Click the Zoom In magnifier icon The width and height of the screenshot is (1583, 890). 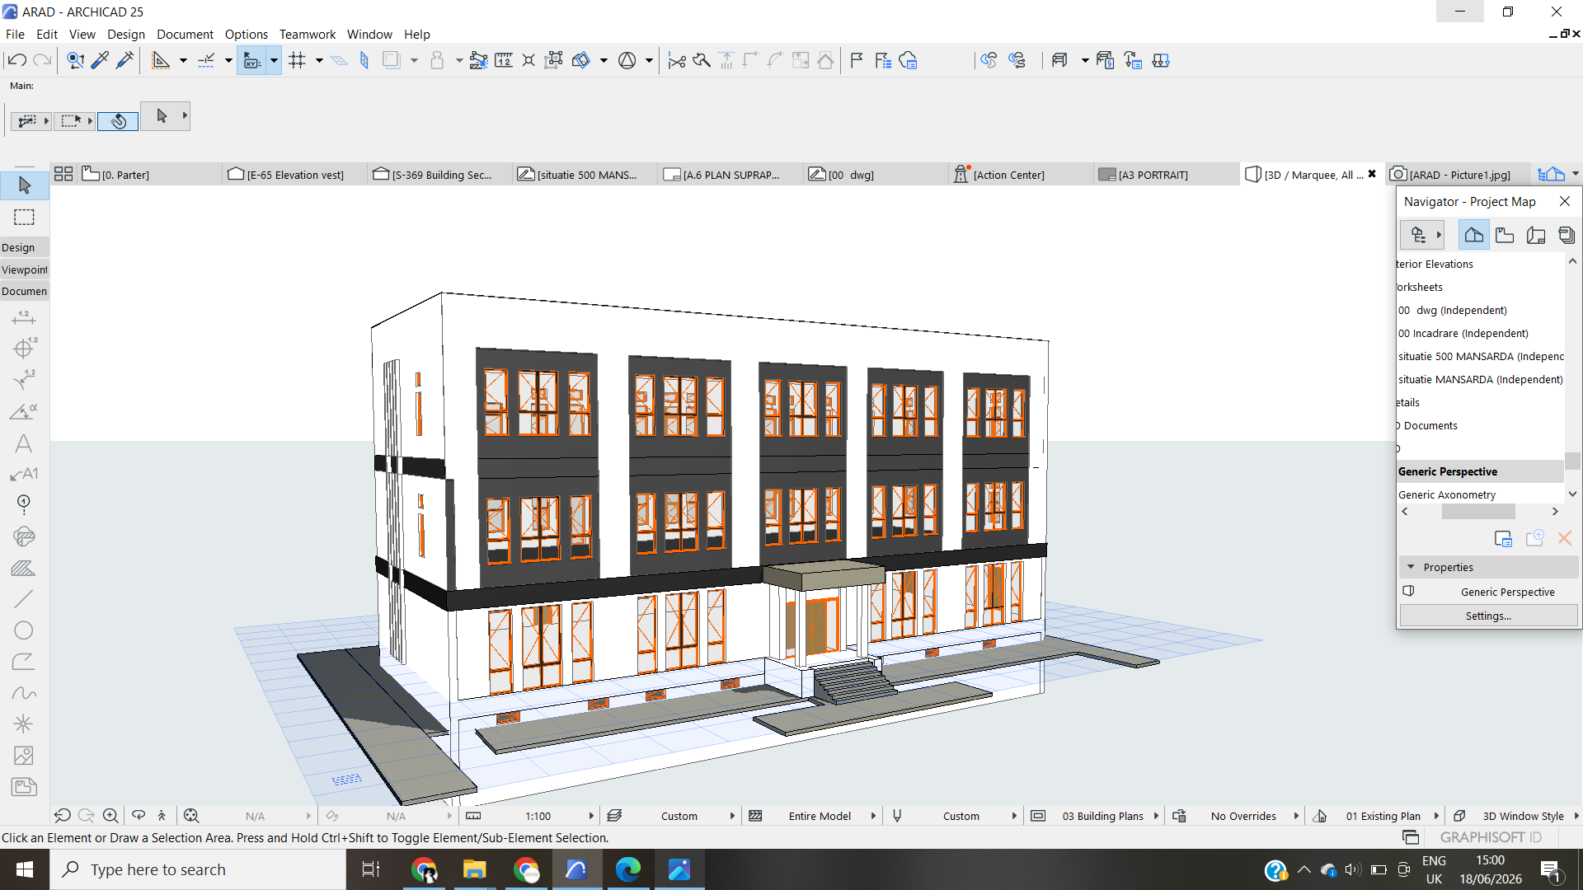[x=110, y=816]
